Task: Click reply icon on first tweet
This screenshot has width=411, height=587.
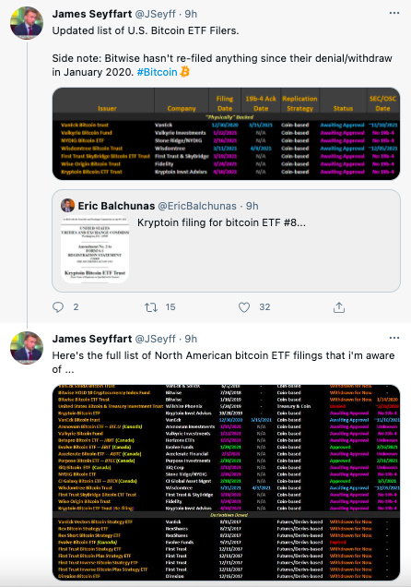Action: [x=58, y=307]
